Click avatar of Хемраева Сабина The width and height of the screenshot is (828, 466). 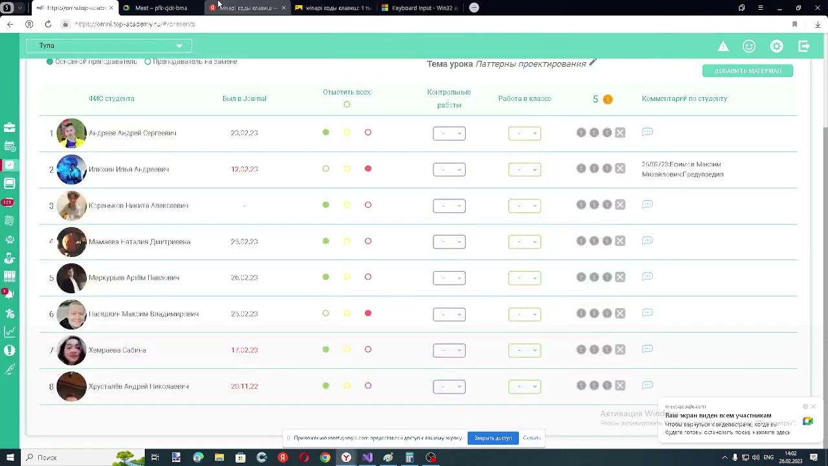point(71,350)
